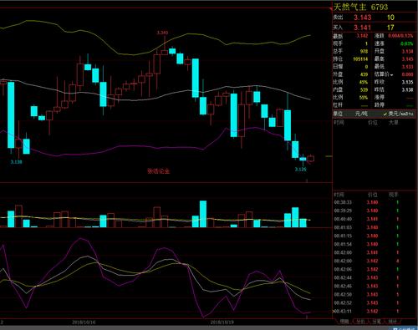Open the 结算价 dropdown arrow
The height and width of the screenshot is (330, 418).
click(391, 75)
